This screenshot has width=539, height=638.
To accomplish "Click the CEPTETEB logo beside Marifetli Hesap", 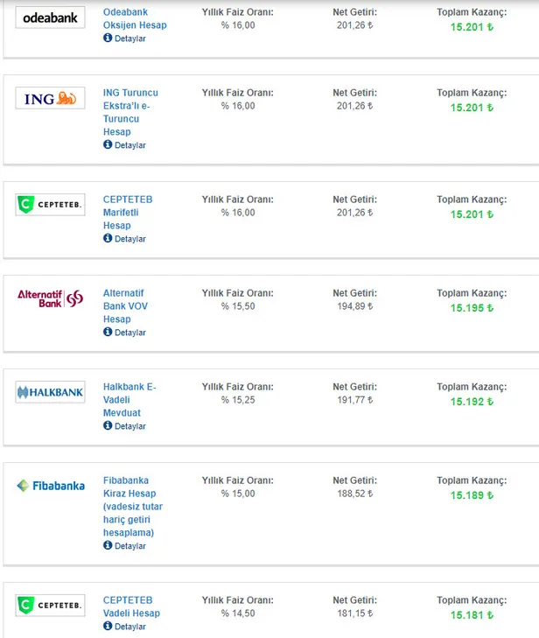I will (x=50, y=206).
